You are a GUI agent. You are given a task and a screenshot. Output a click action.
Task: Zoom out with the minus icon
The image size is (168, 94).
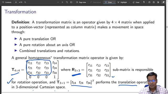pyautogui.click(x=58, y=2)
